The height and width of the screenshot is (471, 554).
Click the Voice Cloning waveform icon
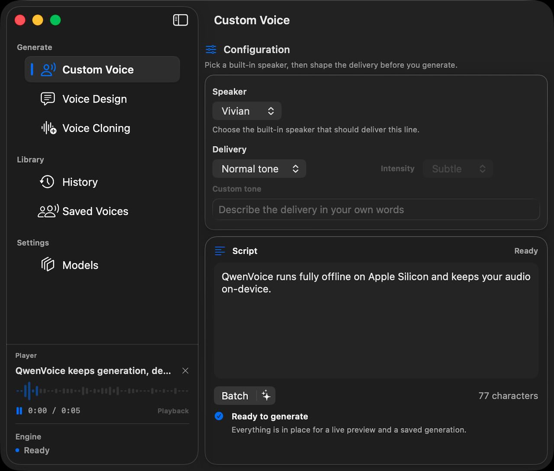pos(48,128)
